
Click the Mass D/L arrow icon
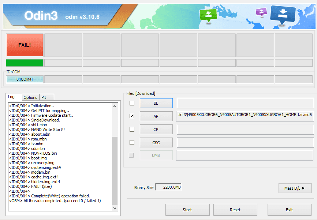pos(303,188)
